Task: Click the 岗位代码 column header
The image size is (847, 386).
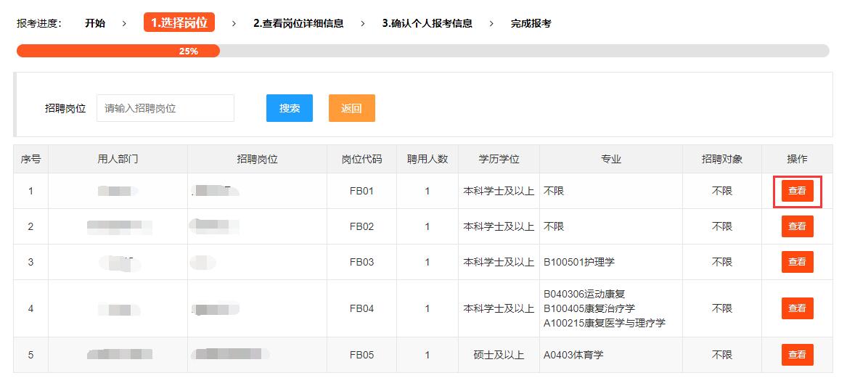Action: click(x=361, y=159)
